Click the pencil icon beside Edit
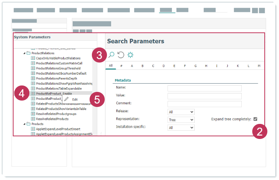The width and height of the screenshot is (279, 180). [x=67, y=99]
